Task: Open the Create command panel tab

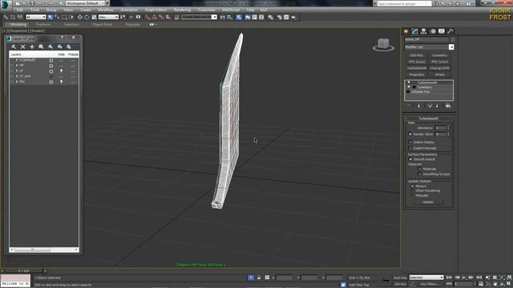Action: click(406, 31)
